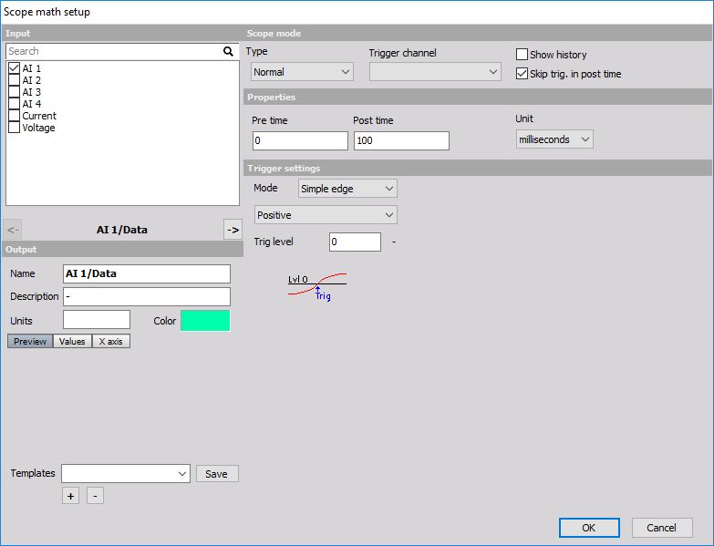Uncheck the AI 1 input channel
The image size is (714, 546).
pos(14,68)
